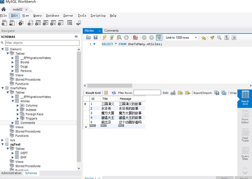Expand the Books table node

[x=13, y=62]
